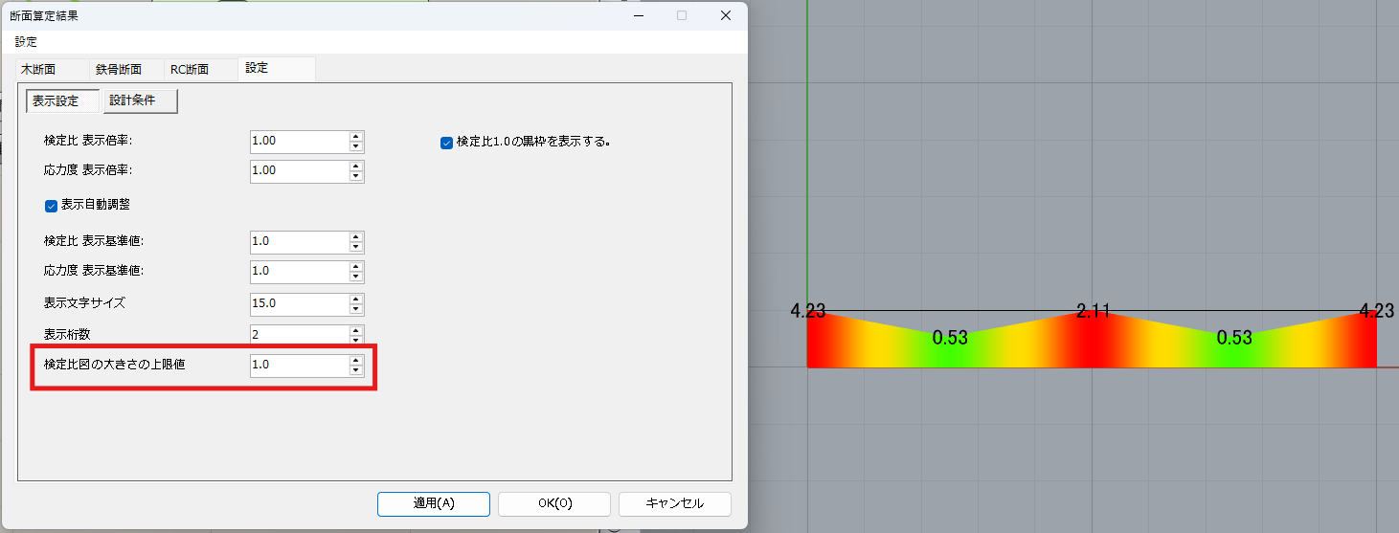Decrease 応力度 表示倍率 with down arrow

pyautogui.click(x=356, y=176)
